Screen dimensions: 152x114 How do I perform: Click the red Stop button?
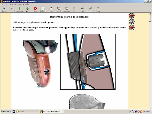point(35,9)
